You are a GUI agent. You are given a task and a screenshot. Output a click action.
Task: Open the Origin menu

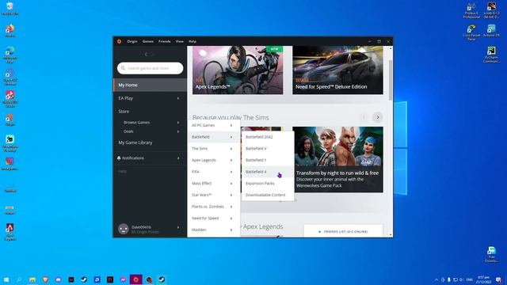tap(132, 41)
